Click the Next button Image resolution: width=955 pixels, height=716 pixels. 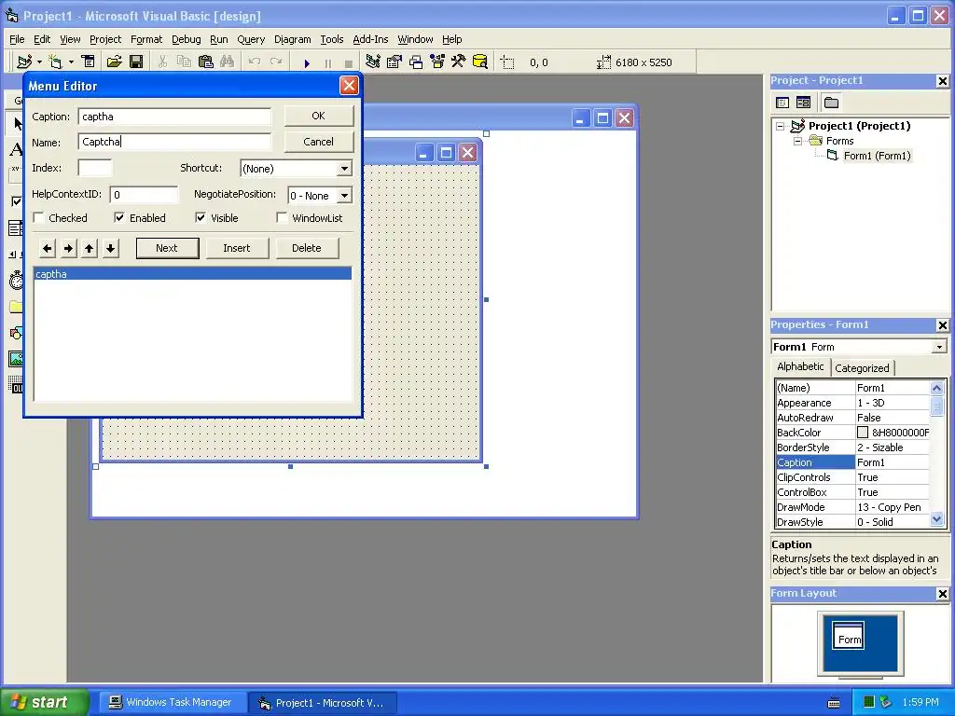coord(167,248)
